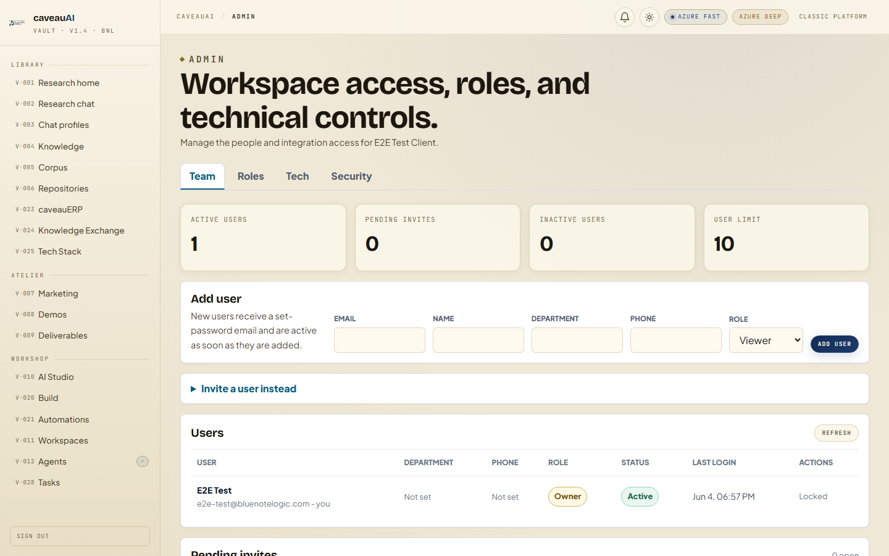Click the small badge next to Agents
Viewport: 889px width, 556px height.
(x=143, y=461)
